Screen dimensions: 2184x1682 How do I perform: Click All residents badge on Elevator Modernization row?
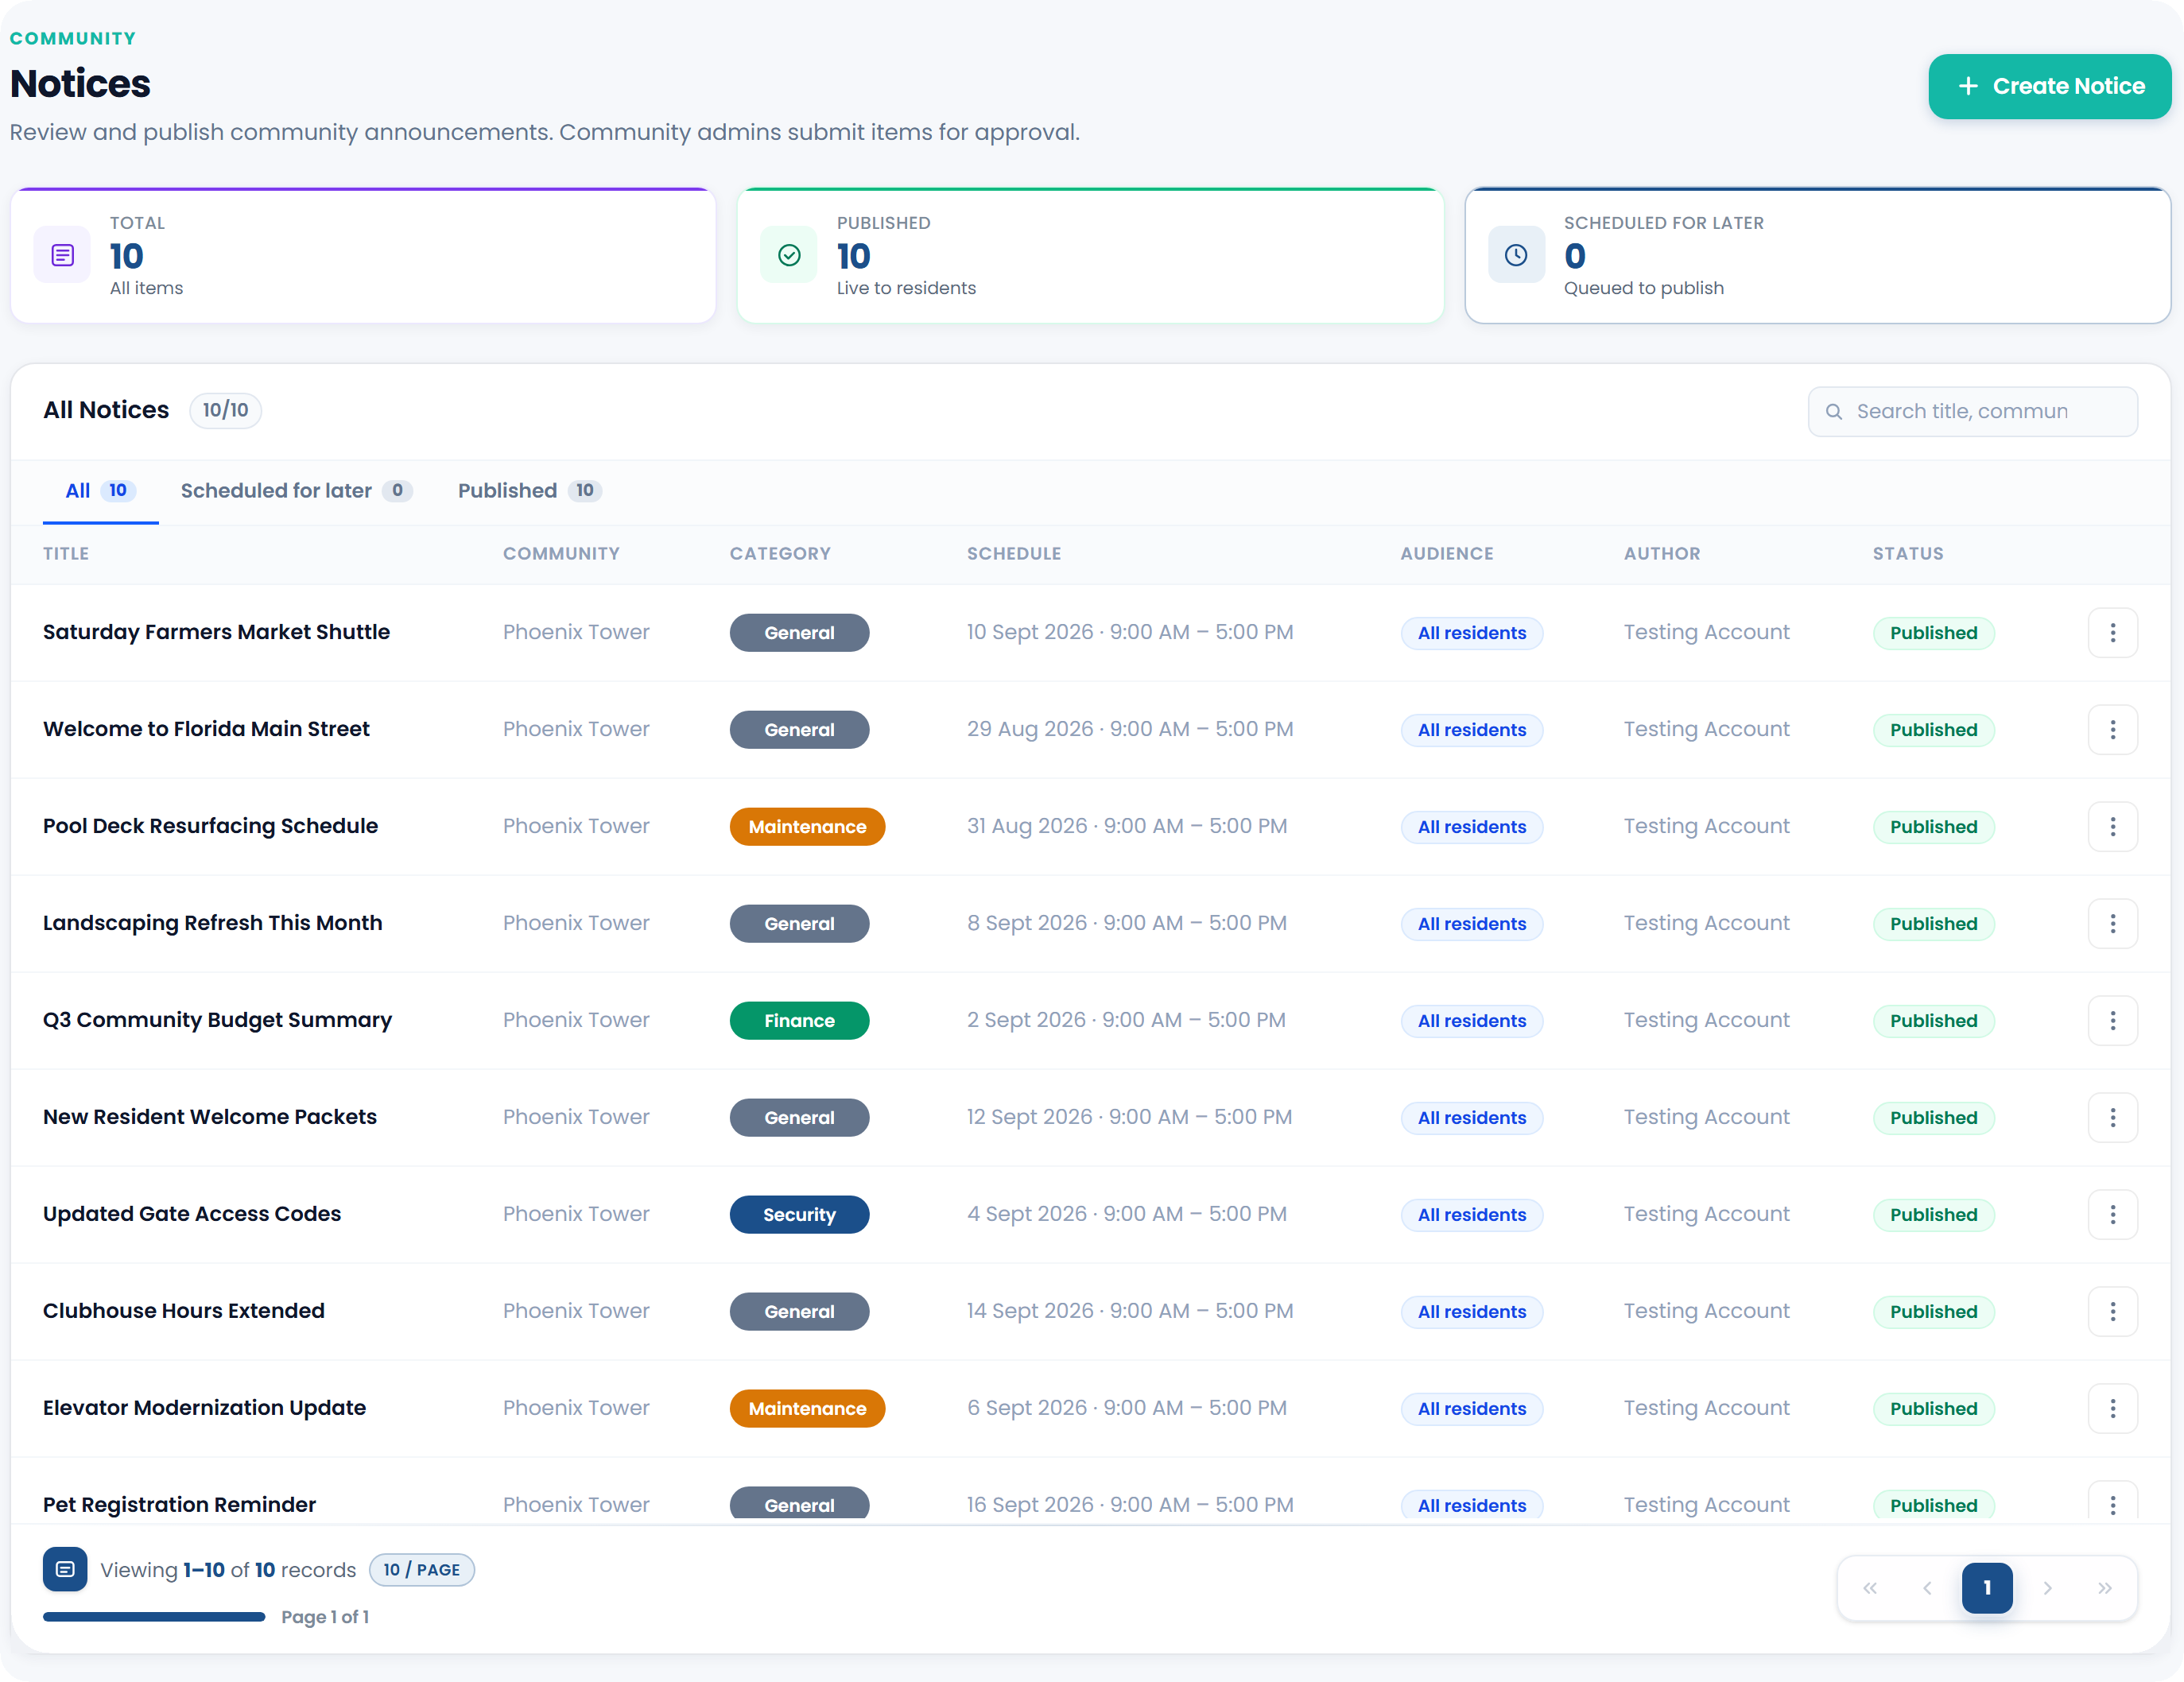1471,1409
